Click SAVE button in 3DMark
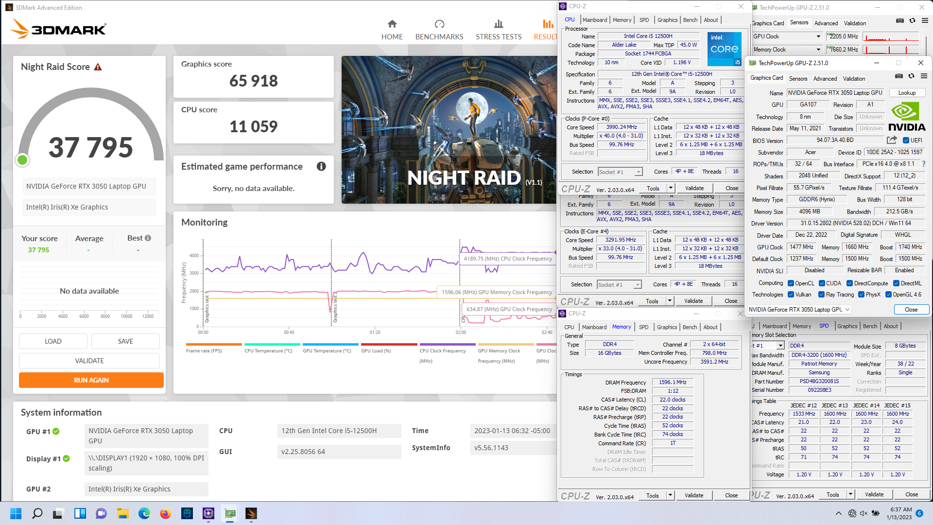The width and height of the screenshot is (933, 525). (125, 341)
